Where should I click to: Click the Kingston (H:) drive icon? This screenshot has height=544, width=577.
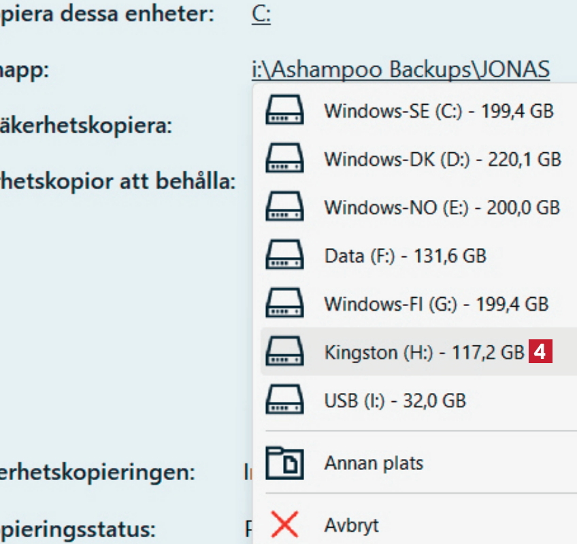(284, 352)
